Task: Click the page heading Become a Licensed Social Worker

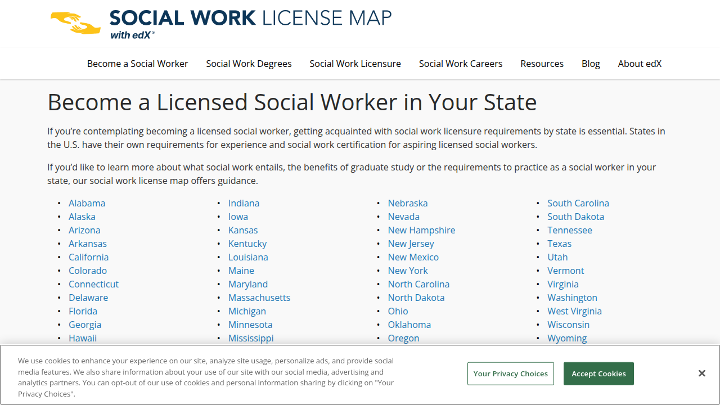Action: (292, 102)
